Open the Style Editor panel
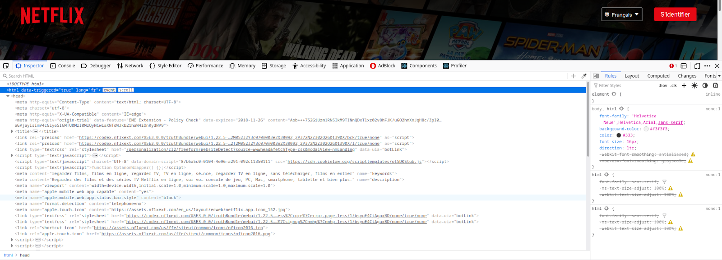This screenshot has width=722, height=260. coord(165,66)
